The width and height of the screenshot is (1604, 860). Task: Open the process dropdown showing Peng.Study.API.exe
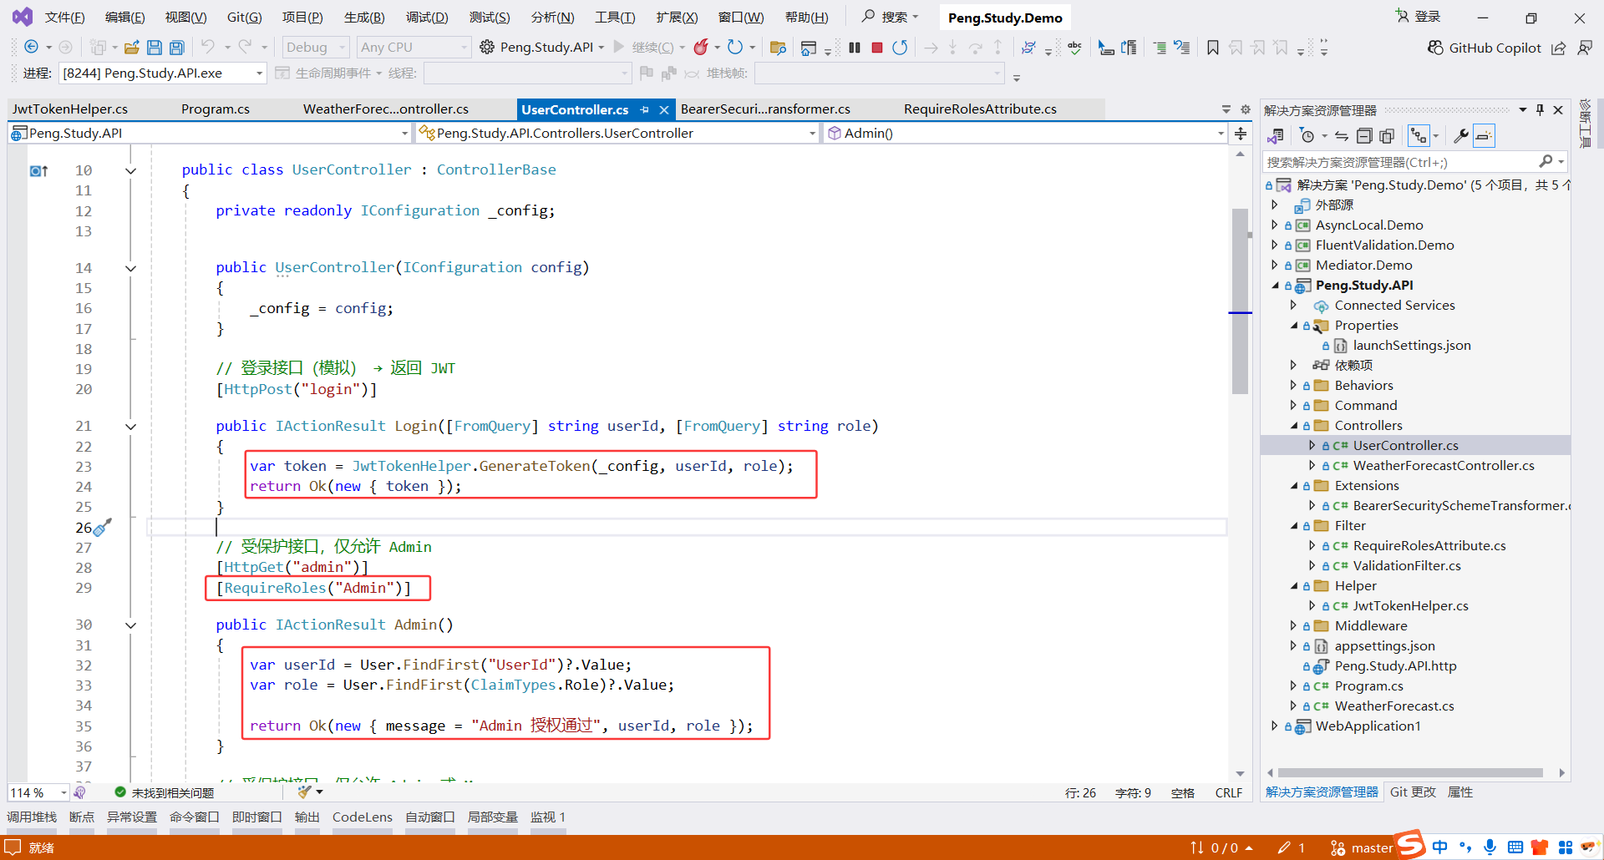162,73
